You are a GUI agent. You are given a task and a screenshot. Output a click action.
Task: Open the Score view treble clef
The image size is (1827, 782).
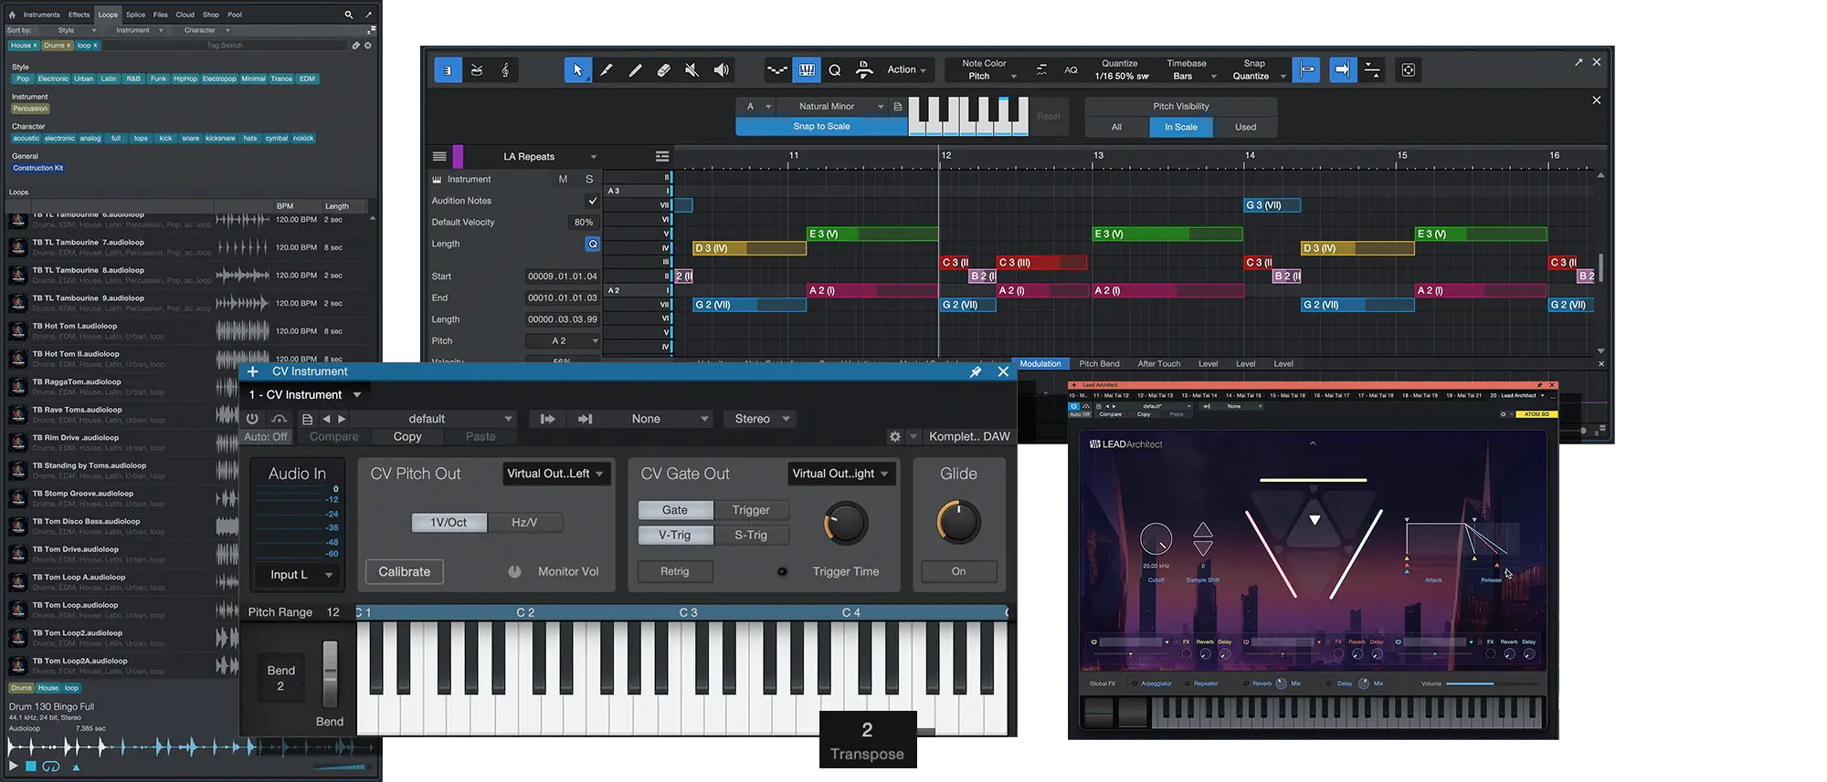pyautogui.click(x=505, y=70)
